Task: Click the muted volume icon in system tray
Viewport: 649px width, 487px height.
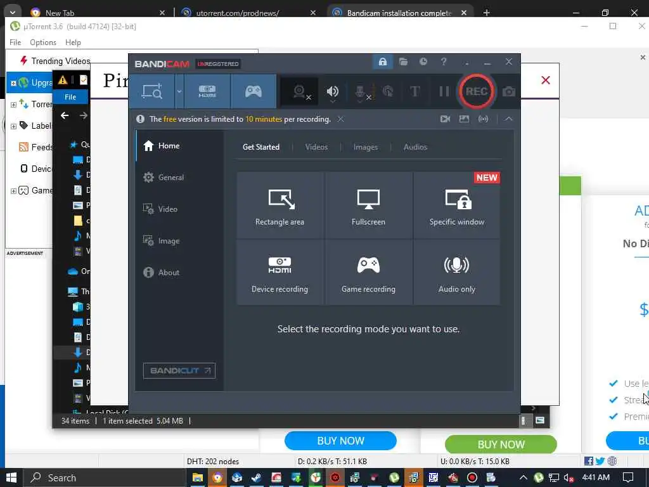Action: click(x=569, y=478)
